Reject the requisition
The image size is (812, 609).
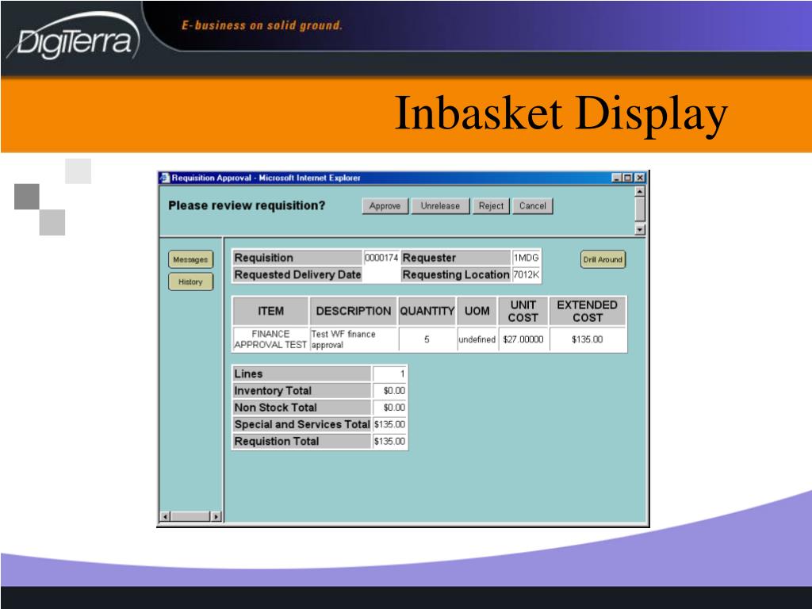491,205
